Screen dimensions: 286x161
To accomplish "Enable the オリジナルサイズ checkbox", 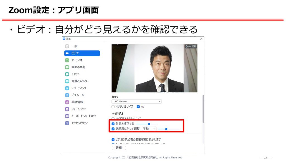I will coord(113,106).
